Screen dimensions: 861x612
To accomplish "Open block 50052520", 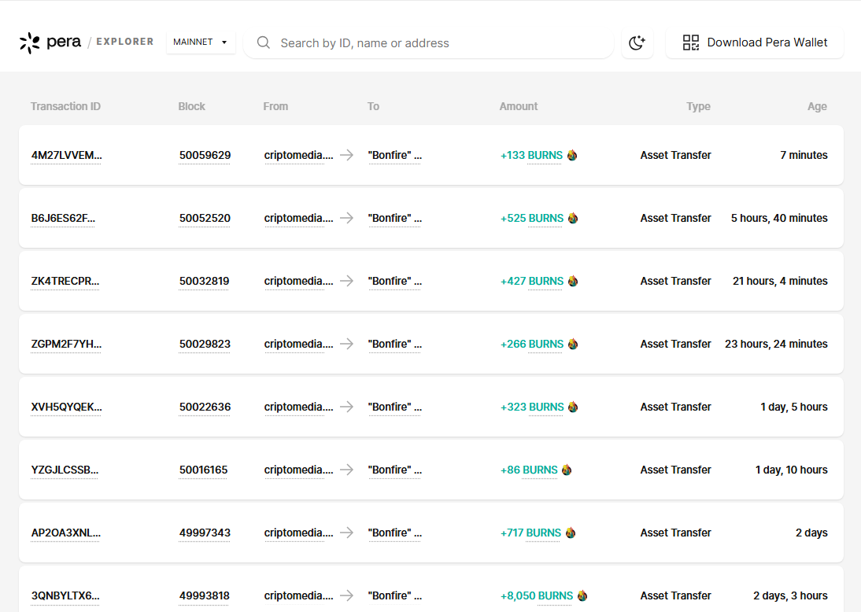I will click(x=205, y=219).
